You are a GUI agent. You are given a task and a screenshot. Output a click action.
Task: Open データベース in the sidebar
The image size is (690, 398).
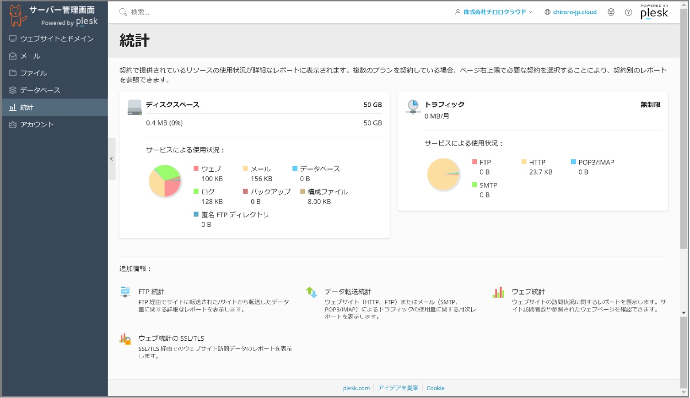pos(55,90)
